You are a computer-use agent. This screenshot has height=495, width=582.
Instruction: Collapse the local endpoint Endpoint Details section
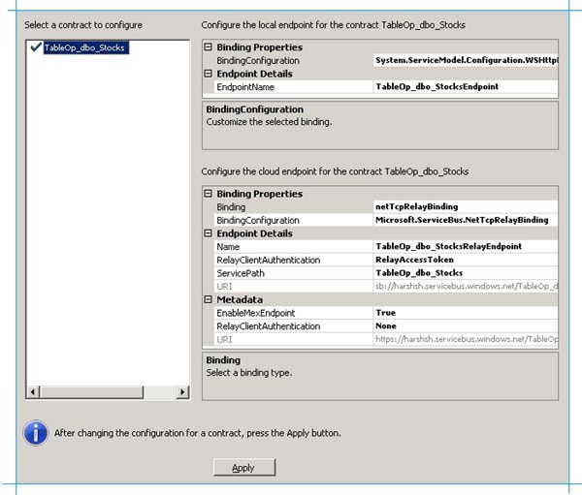click(208, 74)
